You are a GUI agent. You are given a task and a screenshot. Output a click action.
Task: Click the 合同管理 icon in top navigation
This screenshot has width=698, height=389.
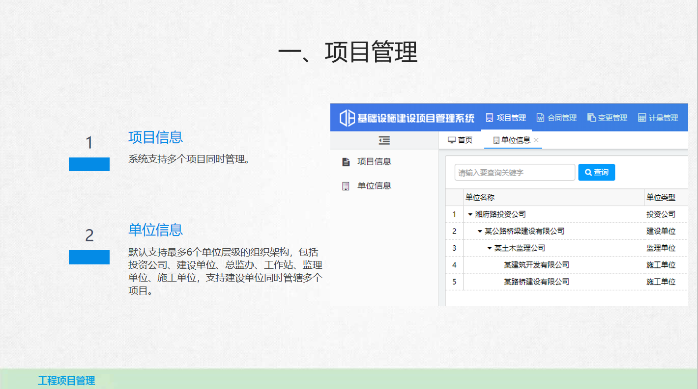click(x=540, y=118)
